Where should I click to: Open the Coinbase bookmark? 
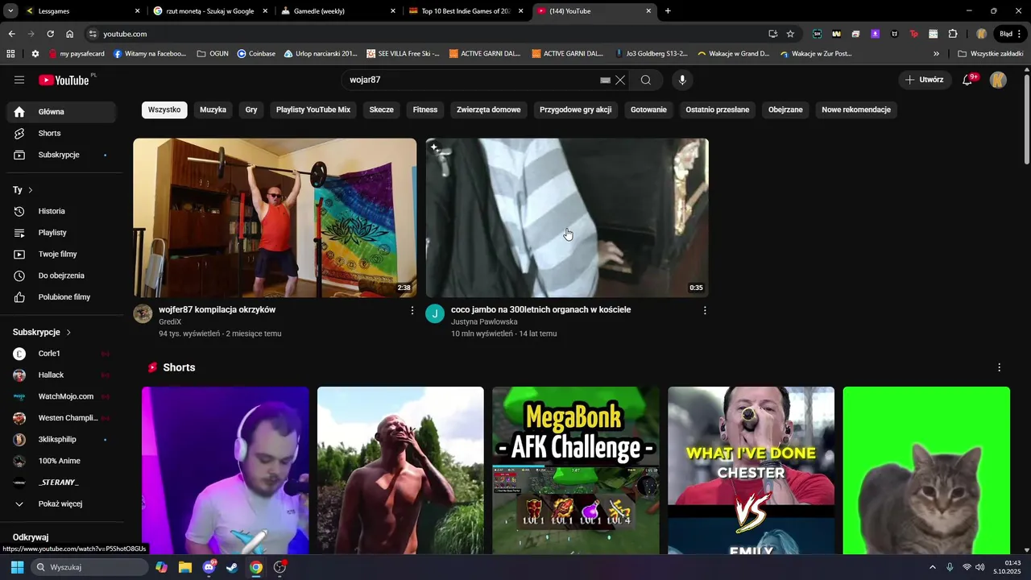click(256, 54)
